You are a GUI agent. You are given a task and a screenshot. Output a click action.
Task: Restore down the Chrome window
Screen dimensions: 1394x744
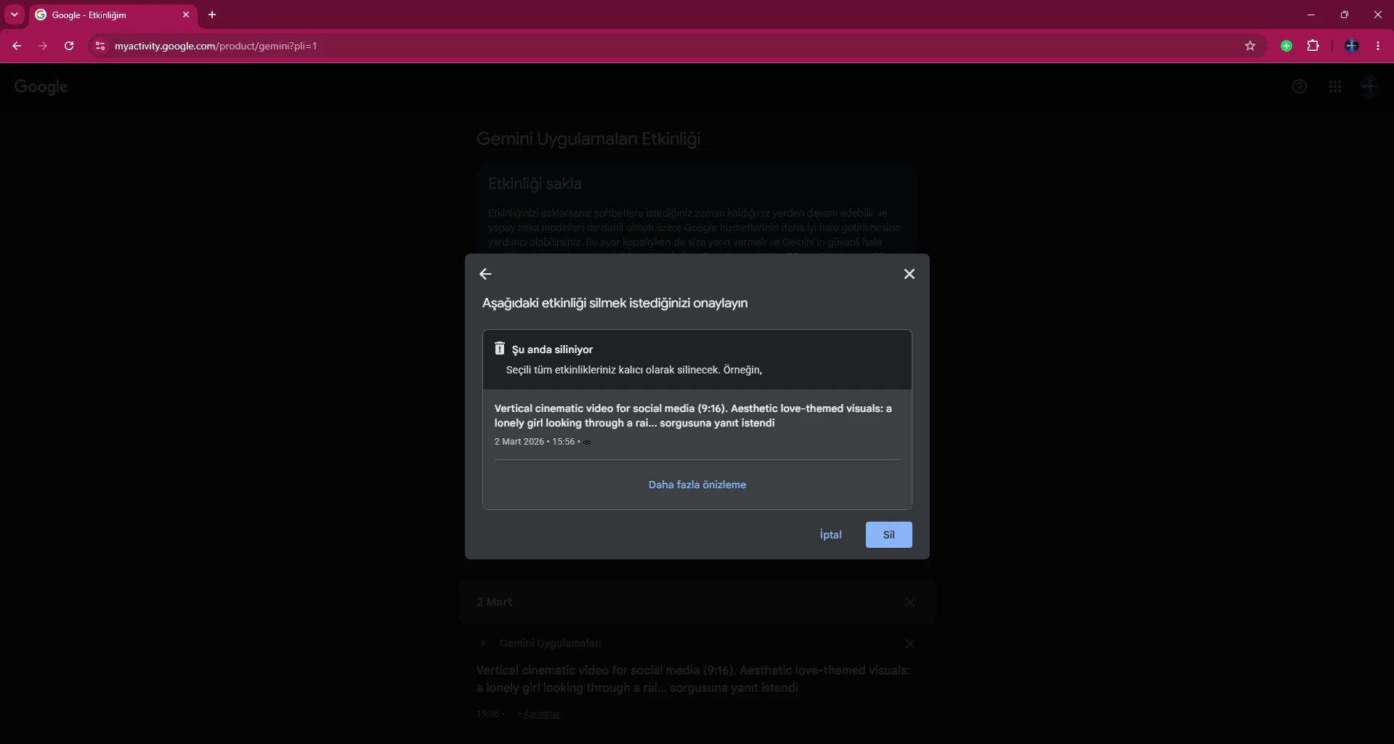(1345, 15)
